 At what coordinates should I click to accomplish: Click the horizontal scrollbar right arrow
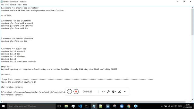tap(190, 102)
